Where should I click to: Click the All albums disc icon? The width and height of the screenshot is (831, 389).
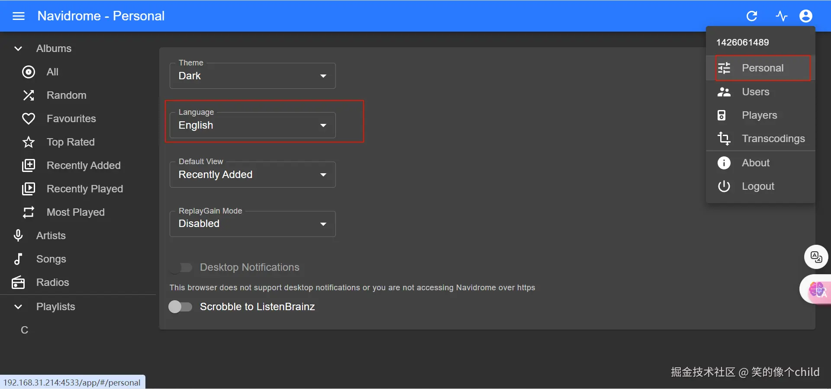coord(29,72)
